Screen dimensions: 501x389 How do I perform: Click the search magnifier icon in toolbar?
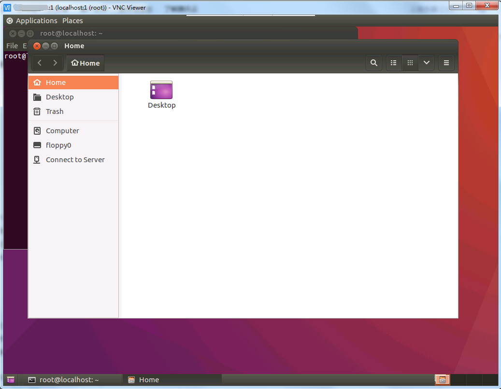pos(373,63)
